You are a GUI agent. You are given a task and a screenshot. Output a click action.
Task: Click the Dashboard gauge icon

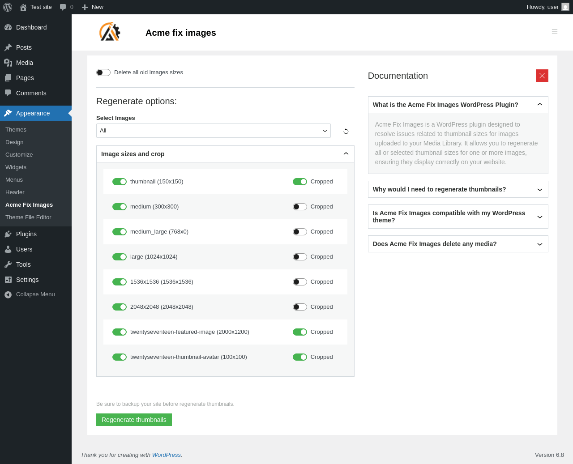coord(8,27)
